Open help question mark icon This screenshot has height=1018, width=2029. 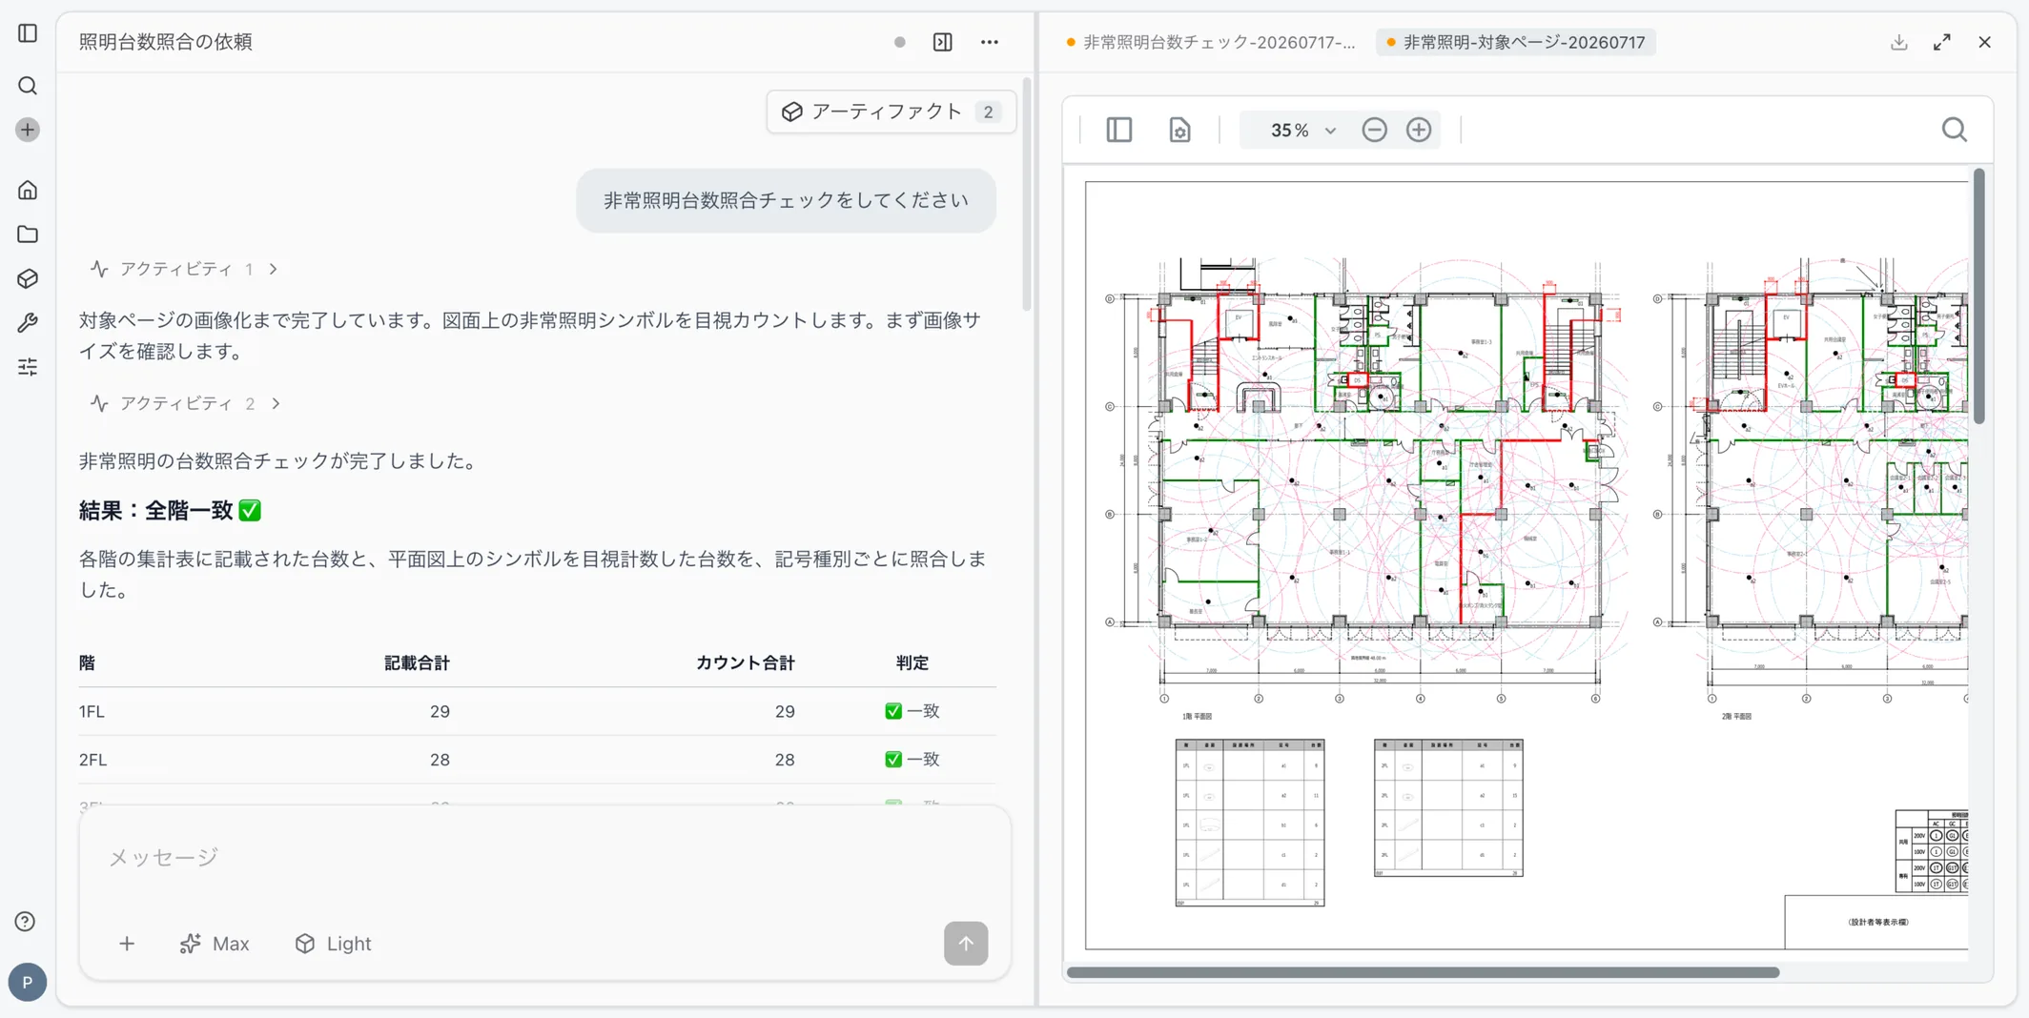pos(26,922)
